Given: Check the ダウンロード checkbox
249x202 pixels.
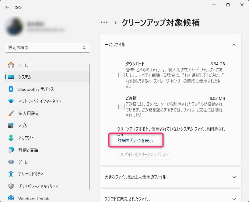Looking at the screenshot, I should (121, 75).
